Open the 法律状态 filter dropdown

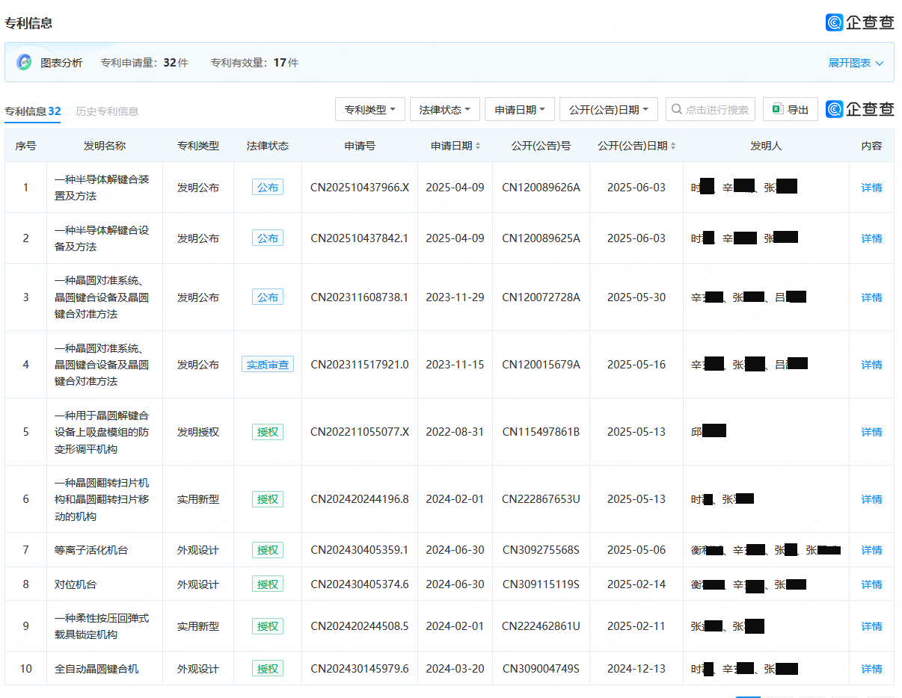pos(445,109)
